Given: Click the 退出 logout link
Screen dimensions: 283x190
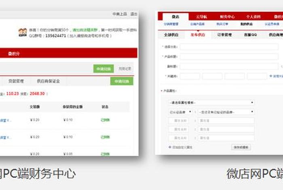Looking at the screenshot, I should [134, 14].
